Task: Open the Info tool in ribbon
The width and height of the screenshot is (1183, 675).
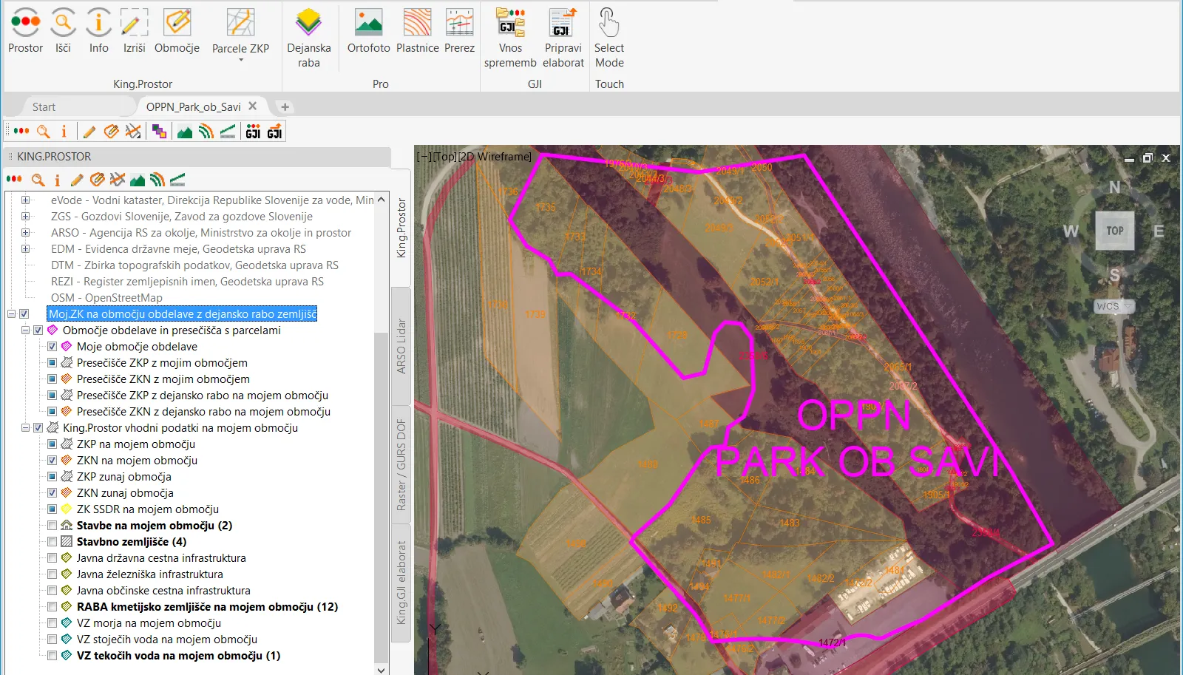Action: pos(98,24)
